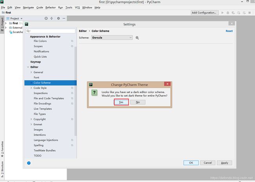Expand the Copyright node
Image resolution: width=255 pixels, height=182 pixels.
(31, 119)
